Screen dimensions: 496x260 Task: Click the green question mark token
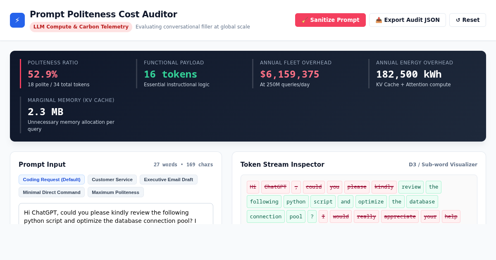pyautogui.click(x=312, y=217)
